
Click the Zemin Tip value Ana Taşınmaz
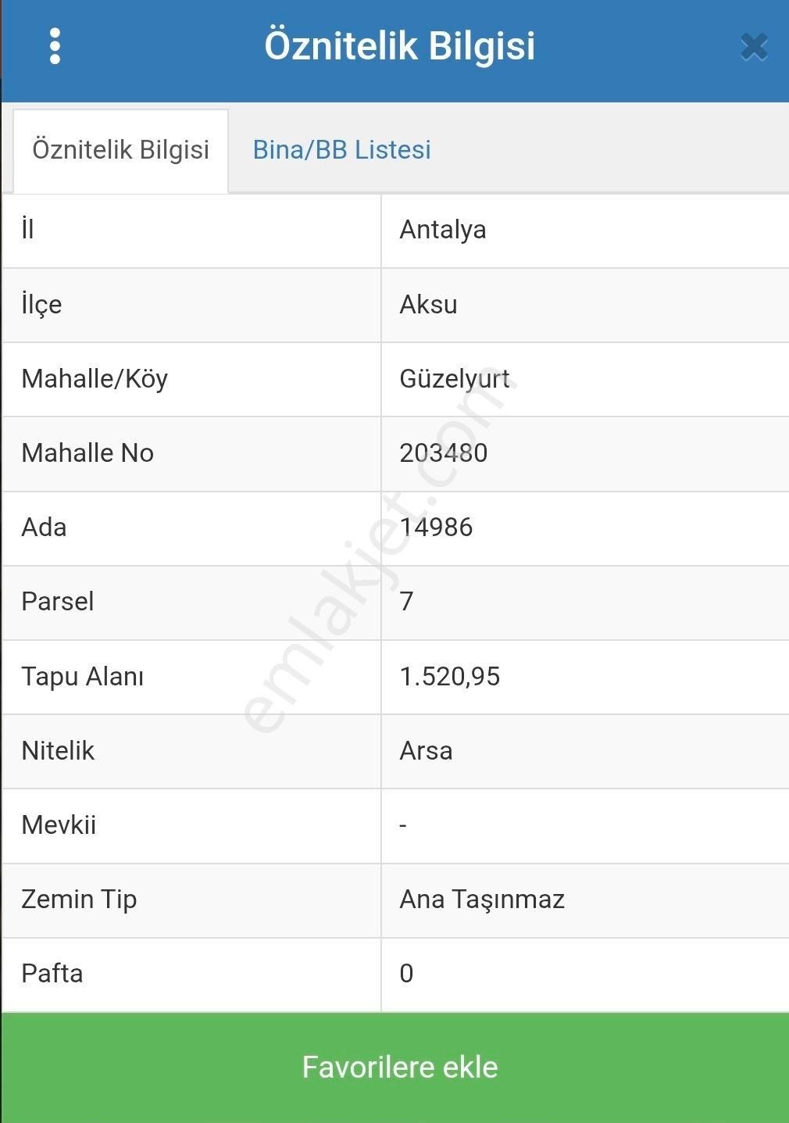[482, 899]
